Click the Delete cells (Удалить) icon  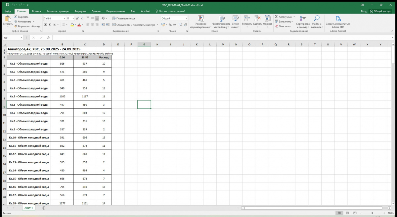click(x=258, y=19)
